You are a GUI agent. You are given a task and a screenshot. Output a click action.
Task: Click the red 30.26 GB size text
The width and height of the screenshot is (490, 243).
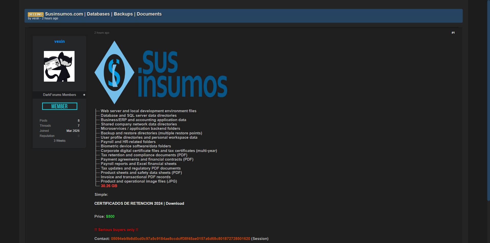109,186
